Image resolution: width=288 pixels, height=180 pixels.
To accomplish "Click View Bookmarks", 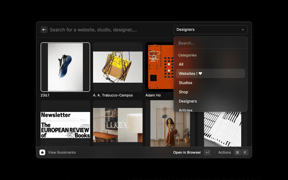I will coord(62,153).
